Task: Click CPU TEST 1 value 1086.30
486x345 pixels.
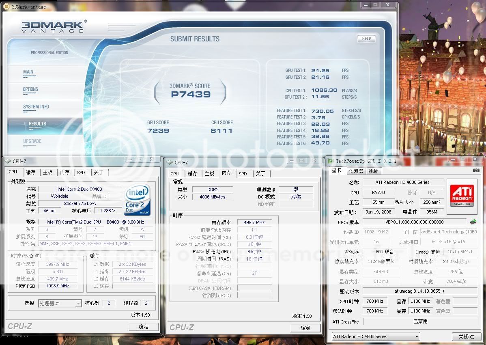Action: click(x=324, y=90)
